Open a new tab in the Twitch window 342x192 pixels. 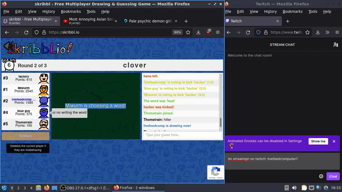point(287,21)
